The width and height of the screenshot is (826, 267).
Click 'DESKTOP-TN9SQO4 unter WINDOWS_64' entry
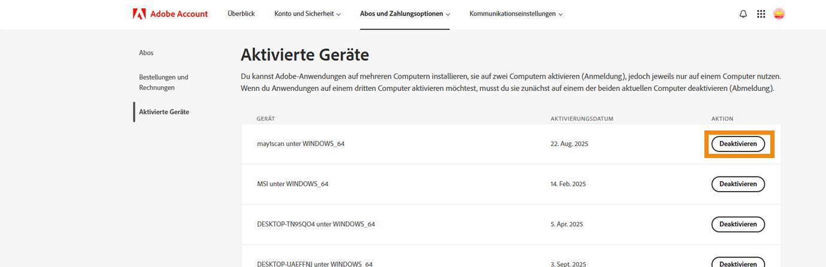click(x=316, y=224)
